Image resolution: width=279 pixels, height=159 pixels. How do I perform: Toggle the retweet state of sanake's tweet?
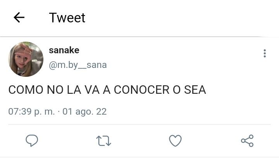coord(103,141)
